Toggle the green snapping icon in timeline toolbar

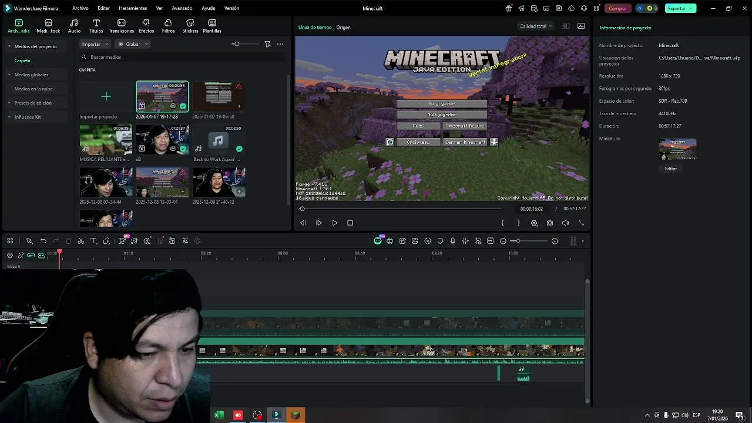[390, 241]
